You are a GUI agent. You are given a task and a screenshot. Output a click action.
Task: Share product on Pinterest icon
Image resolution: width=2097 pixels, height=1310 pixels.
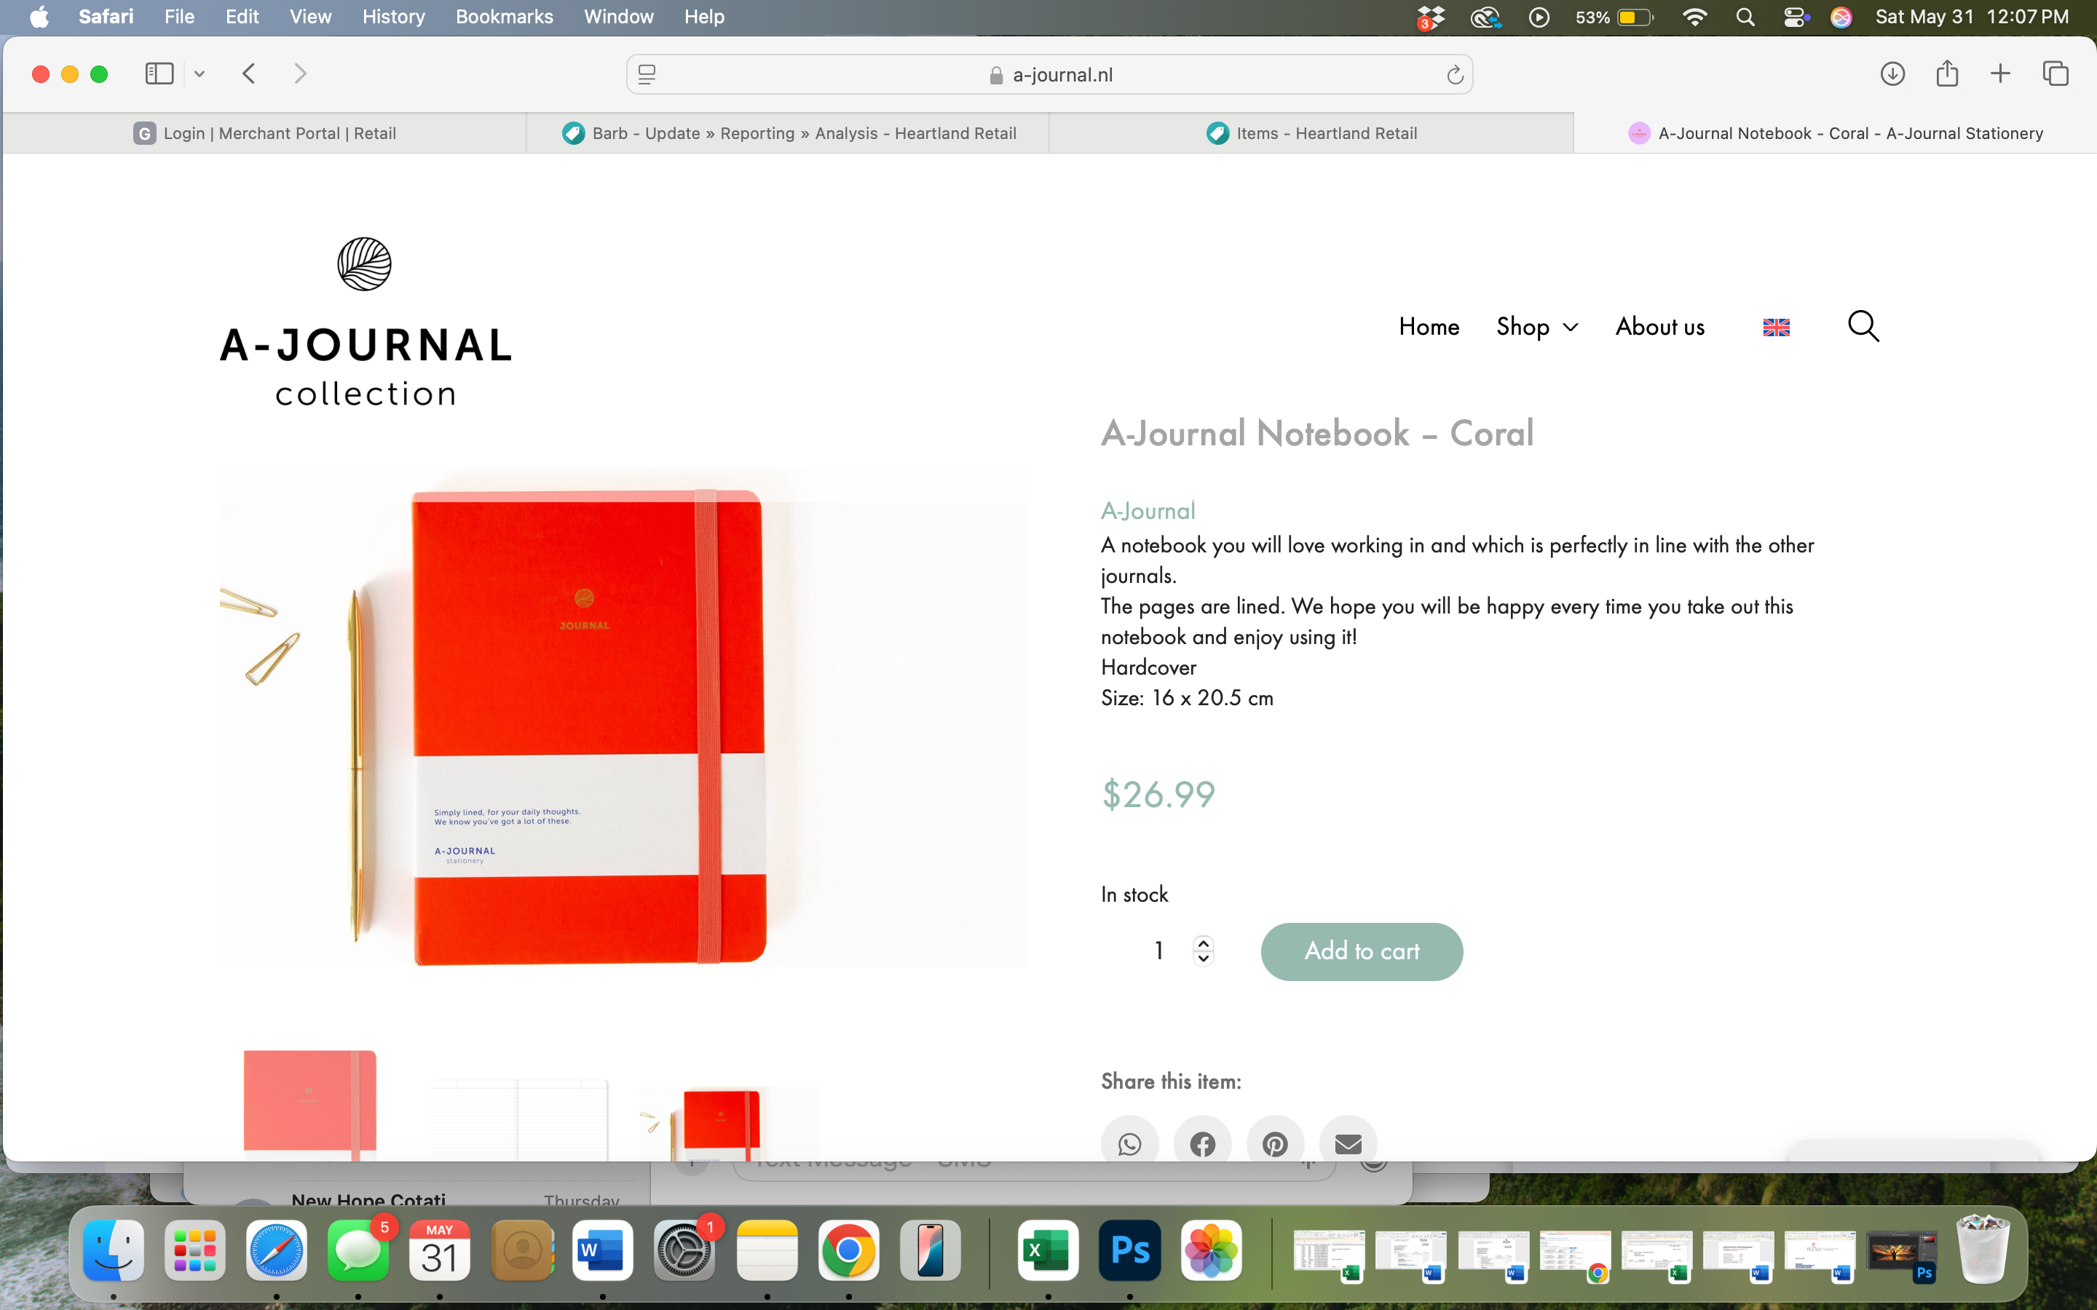(1275, 1143)
